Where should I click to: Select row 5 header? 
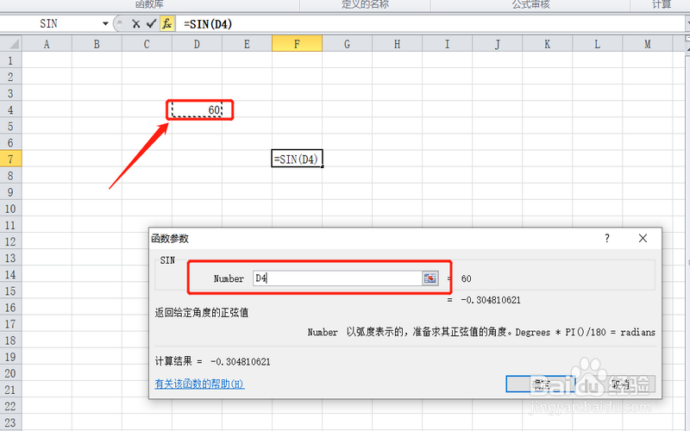tap(10, 126)
